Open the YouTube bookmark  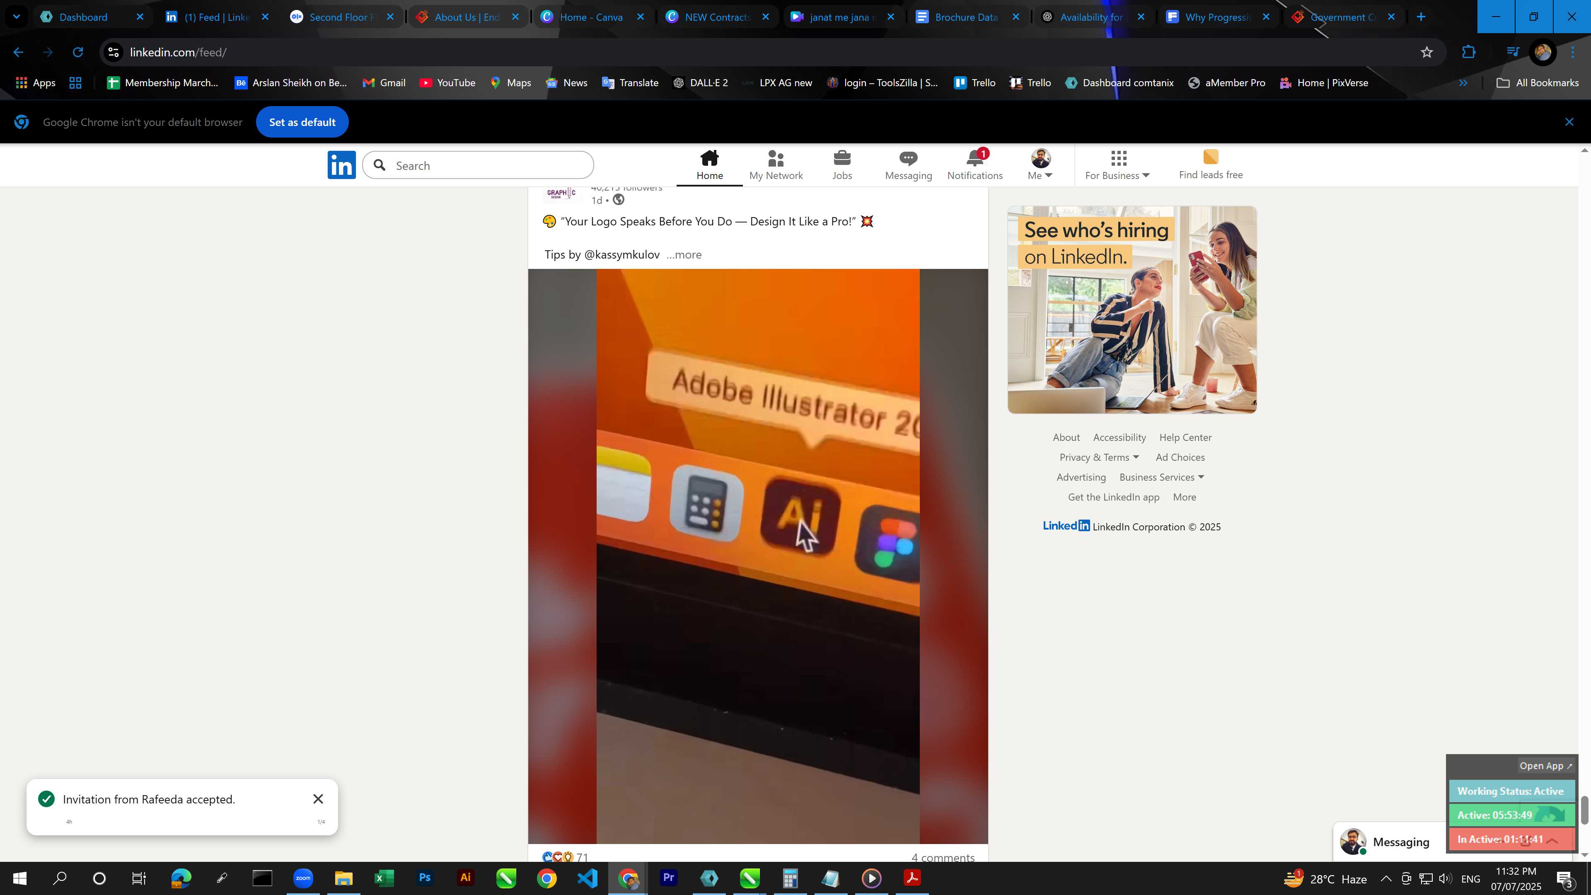(447, 83)
